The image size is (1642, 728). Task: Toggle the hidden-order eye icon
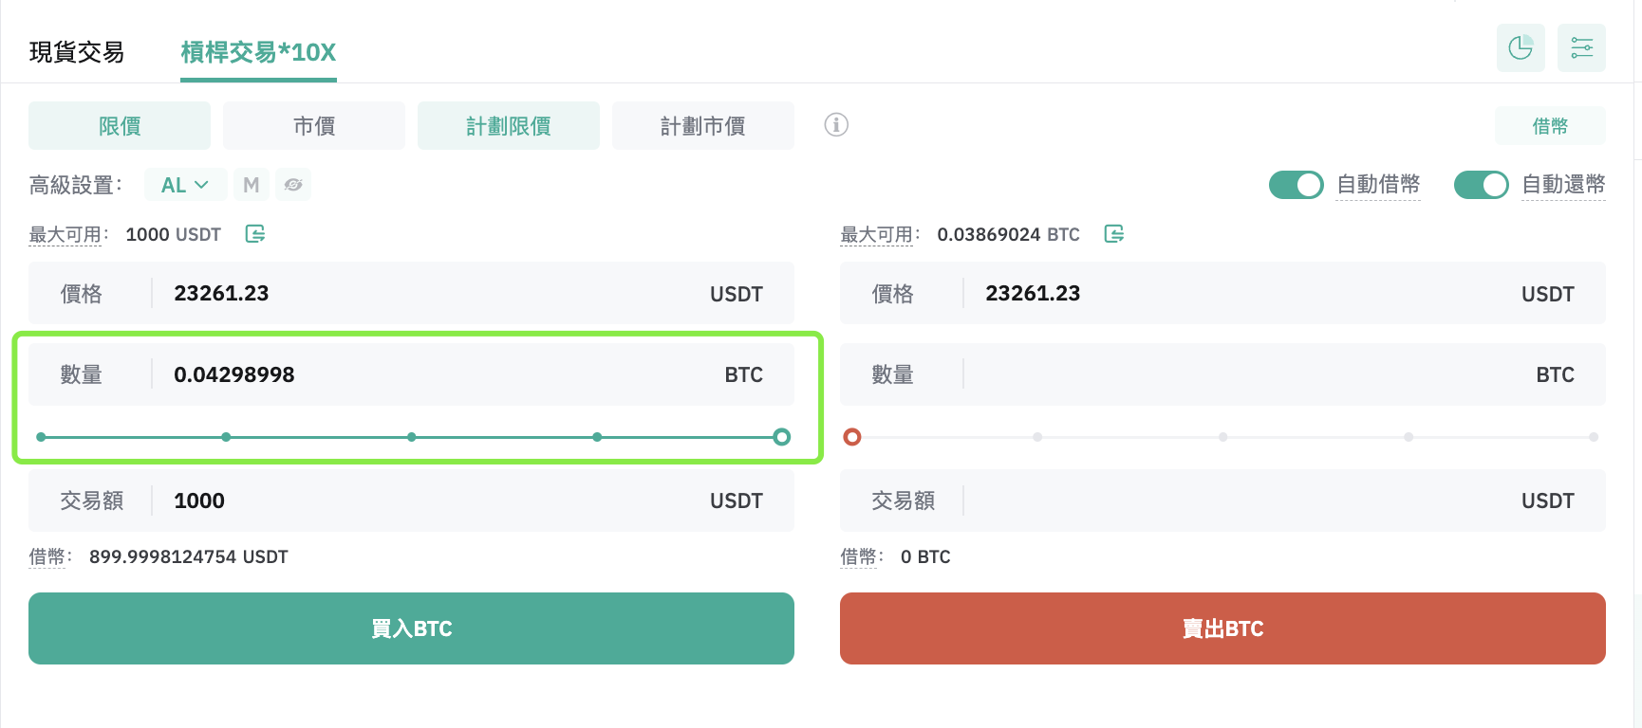[293, 185]
